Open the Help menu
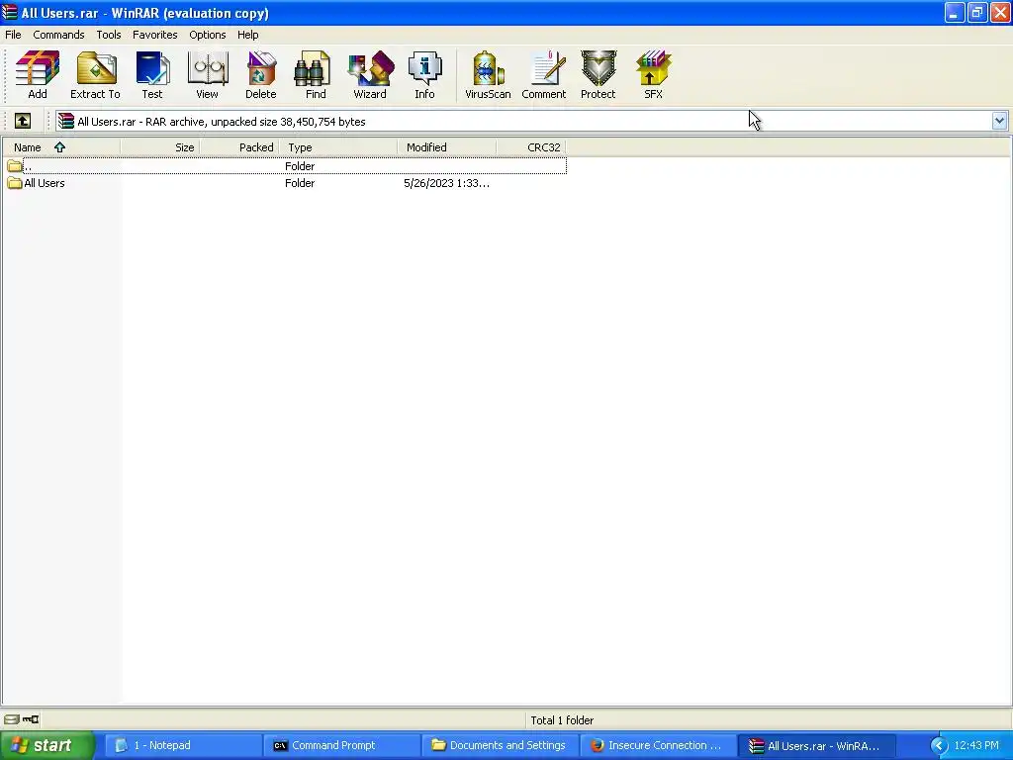Image resolution: width=1013 pixels, height=760 pixels. 247,35
